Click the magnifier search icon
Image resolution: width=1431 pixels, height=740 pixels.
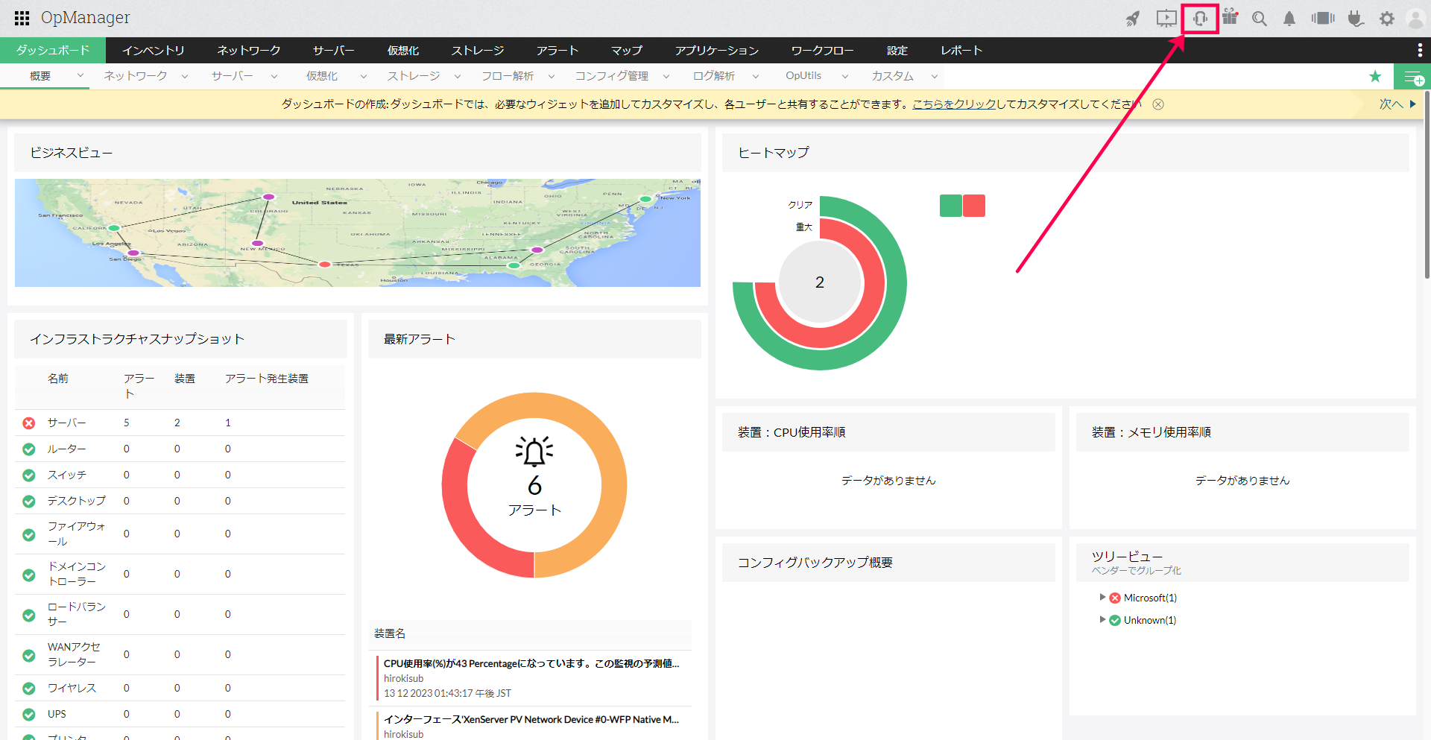pos(1260,19)
